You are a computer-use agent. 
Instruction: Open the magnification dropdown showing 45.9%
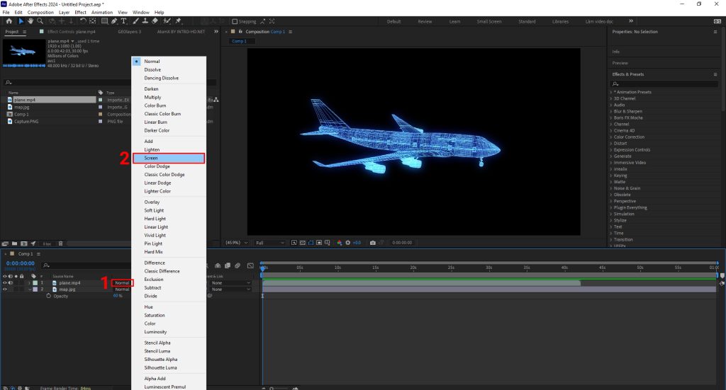pyautogui.click(x=236, y=242)
